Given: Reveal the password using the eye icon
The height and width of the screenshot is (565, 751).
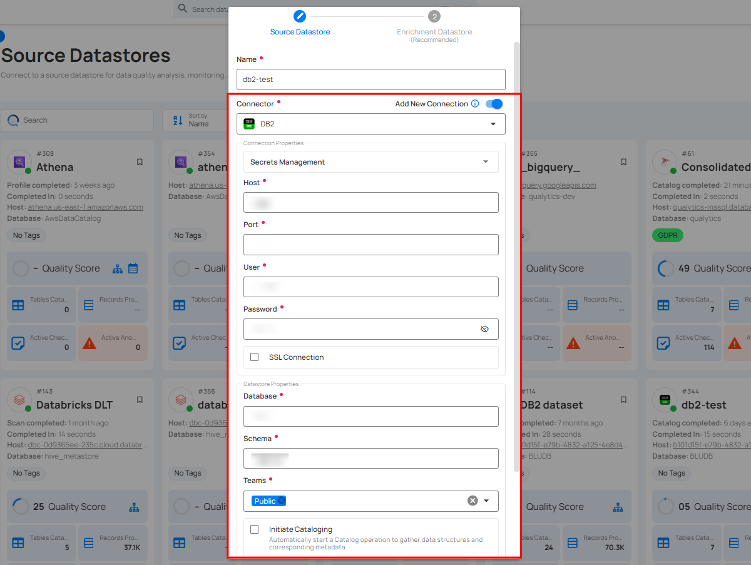Looking at the screenshot, I should (x=484, y=328).
